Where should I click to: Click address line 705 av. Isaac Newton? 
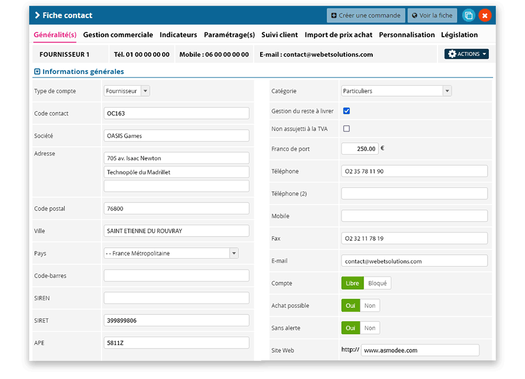click(176, 158)
